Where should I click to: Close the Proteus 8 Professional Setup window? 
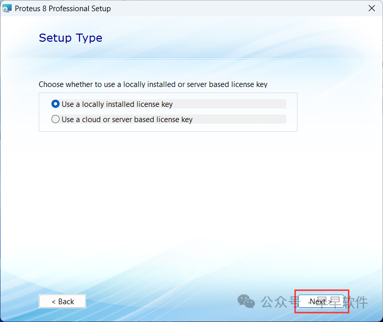[x=371, y=8]
